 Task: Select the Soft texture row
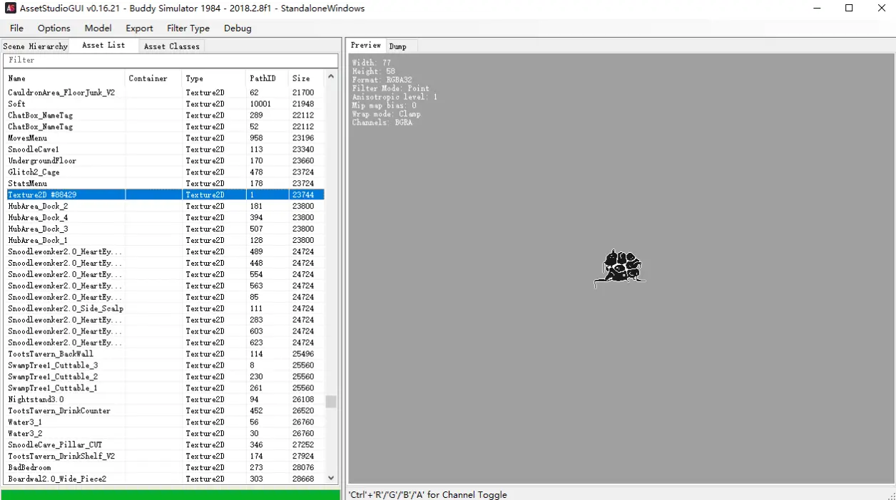point(164,104)
